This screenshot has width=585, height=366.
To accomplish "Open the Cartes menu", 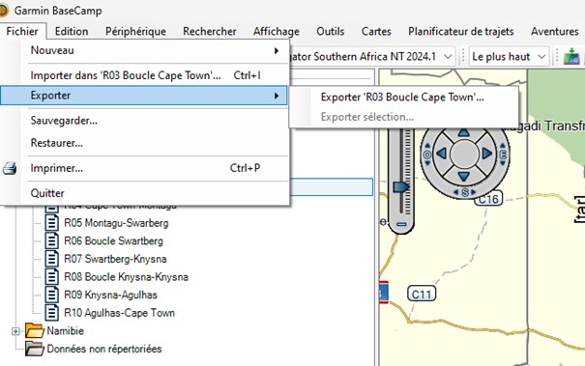I will 376,31.
